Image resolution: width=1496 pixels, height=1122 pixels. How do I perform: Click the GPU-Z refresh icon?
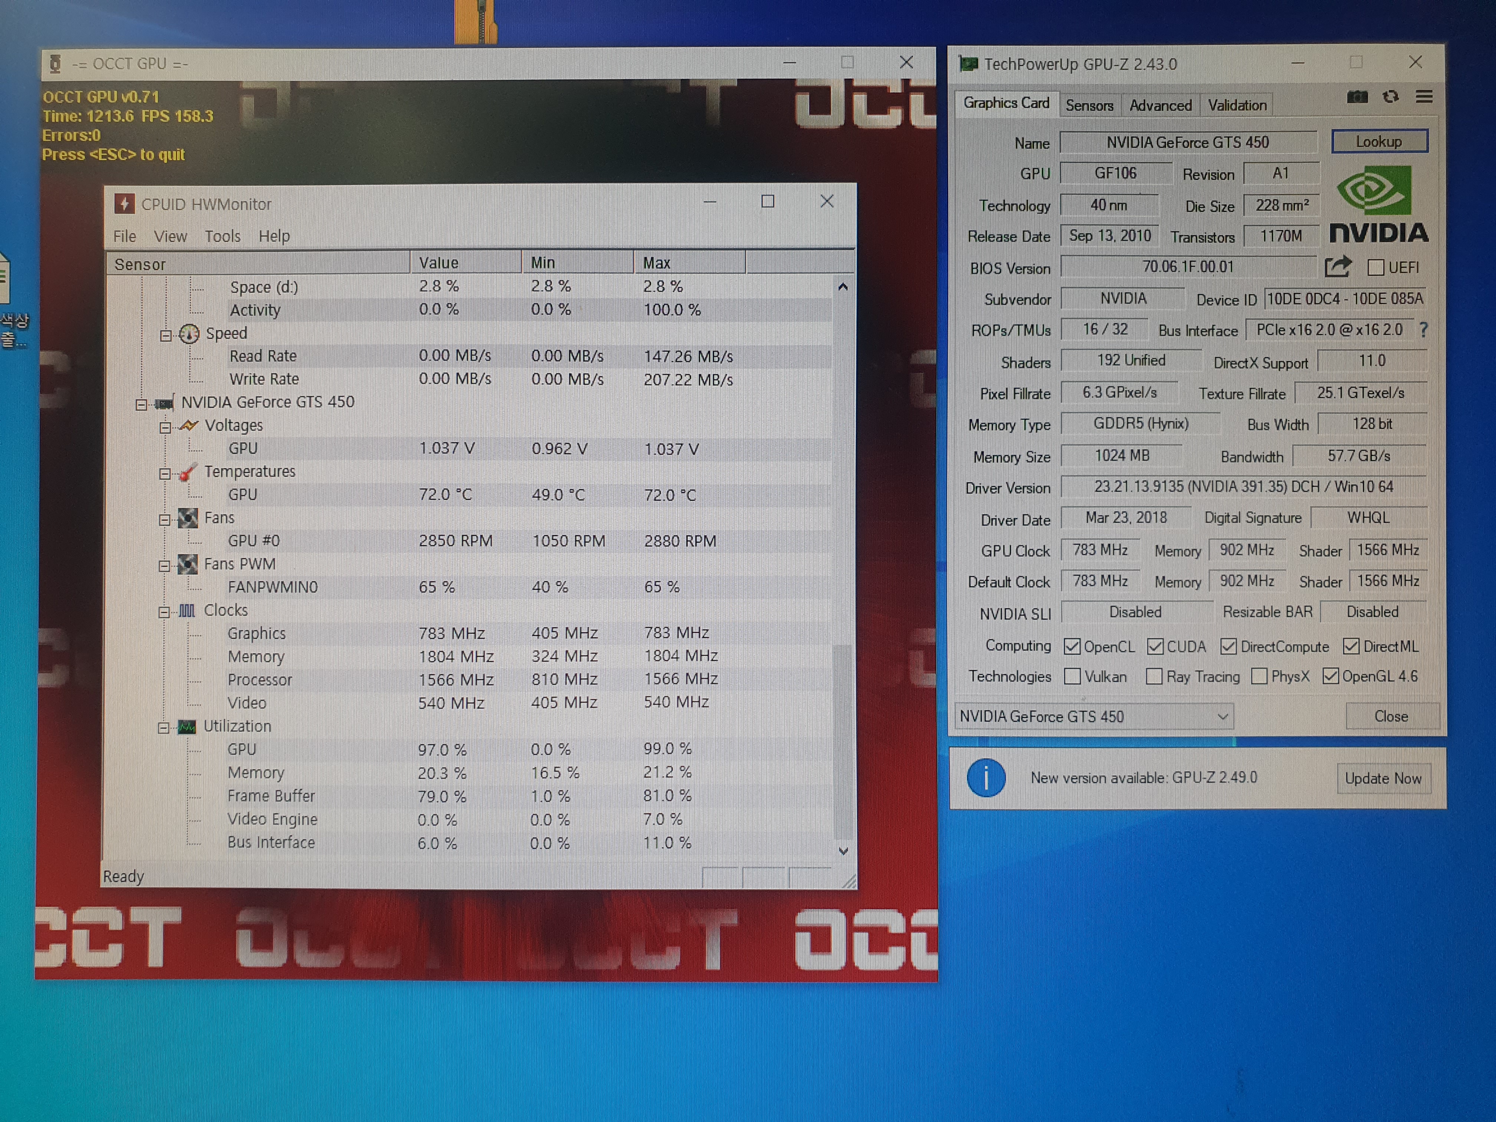coord(1391,97)
